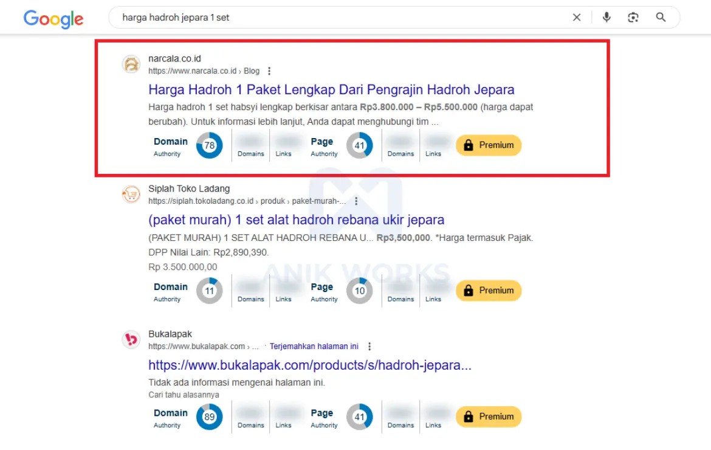Image resolution: width=711 pixels, height=450 pixels.
Task: Open Google Lens image search
Action: pos(633,18)
